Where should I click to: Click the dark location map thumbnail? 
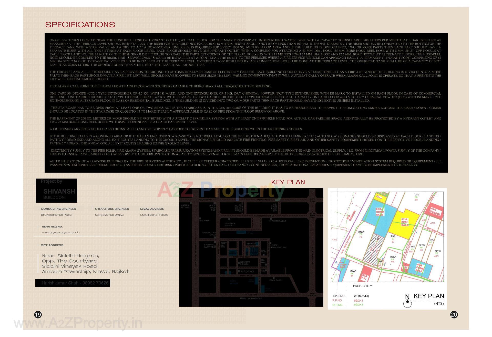click(251, 247)
